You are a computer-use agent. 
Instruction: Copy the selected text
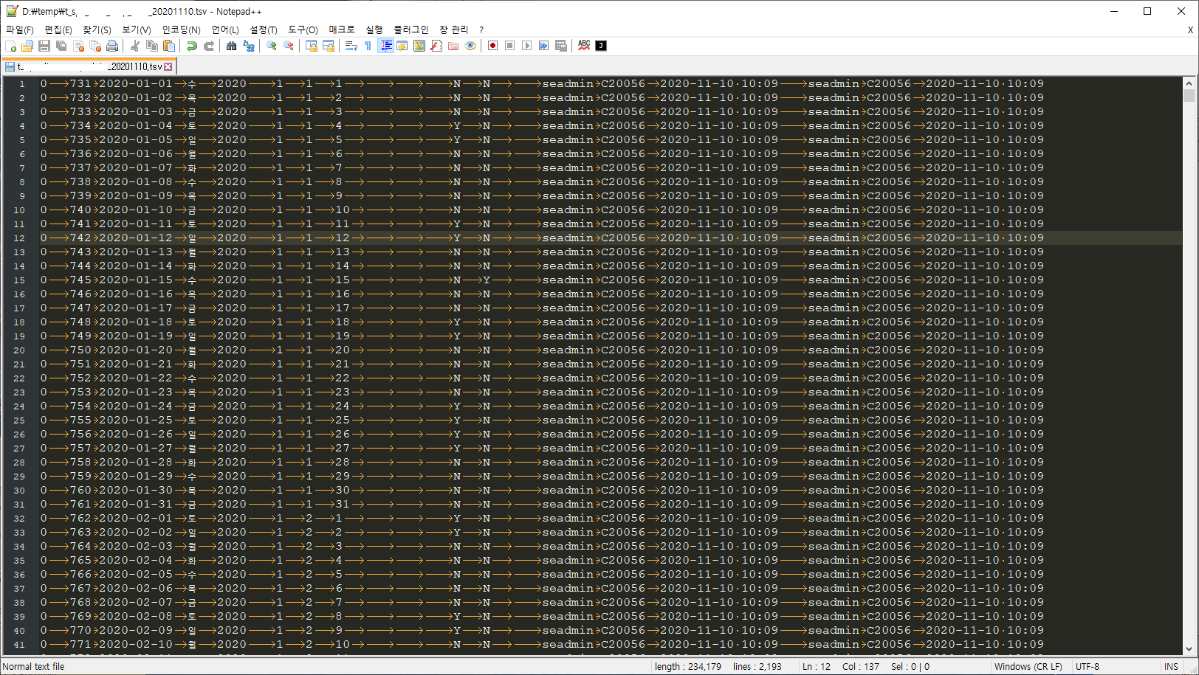[x=152, y=46]
